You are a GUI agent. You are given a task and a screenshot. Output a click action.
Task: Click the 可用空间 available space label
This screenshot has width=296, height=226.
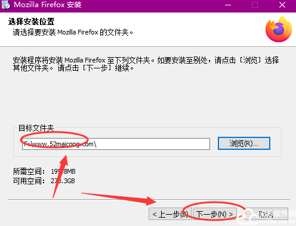tap(29, 181)
